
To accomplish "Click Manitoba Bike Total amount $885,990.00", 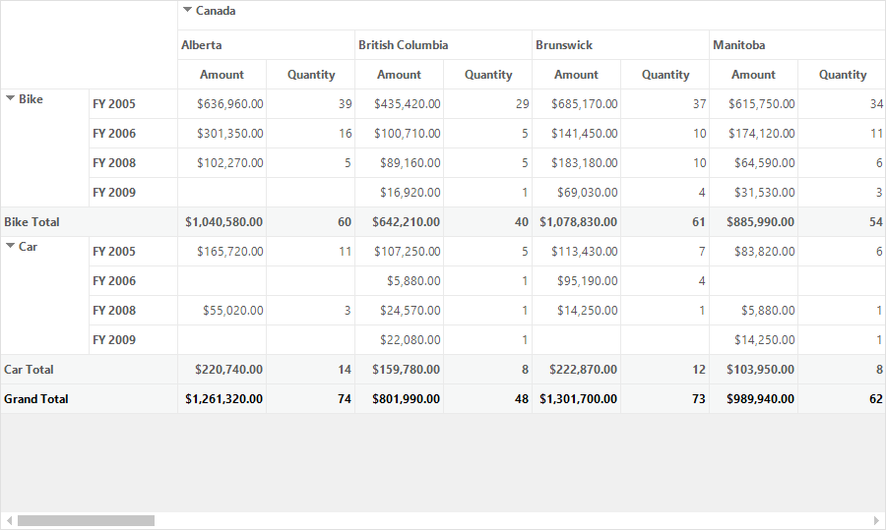I will [x=754, y=222].
